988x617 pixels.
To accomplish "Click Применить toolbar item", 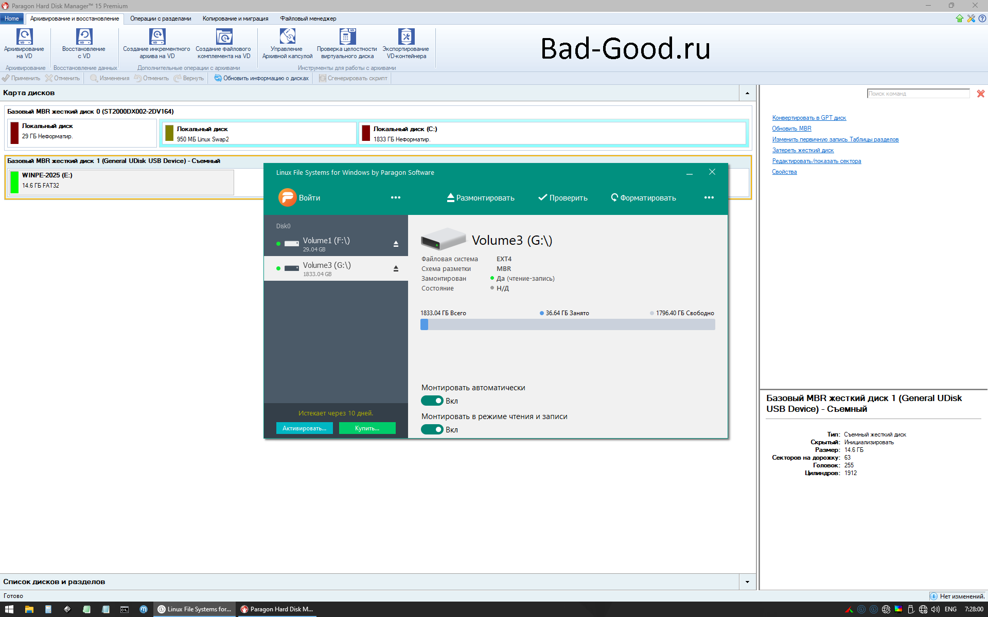I will pyautogui.click(x=21, y=78).
